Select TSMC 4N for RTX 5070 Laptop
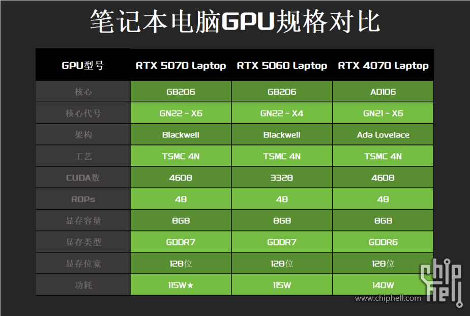Screen dimensions: 470x316 (181, 156)
